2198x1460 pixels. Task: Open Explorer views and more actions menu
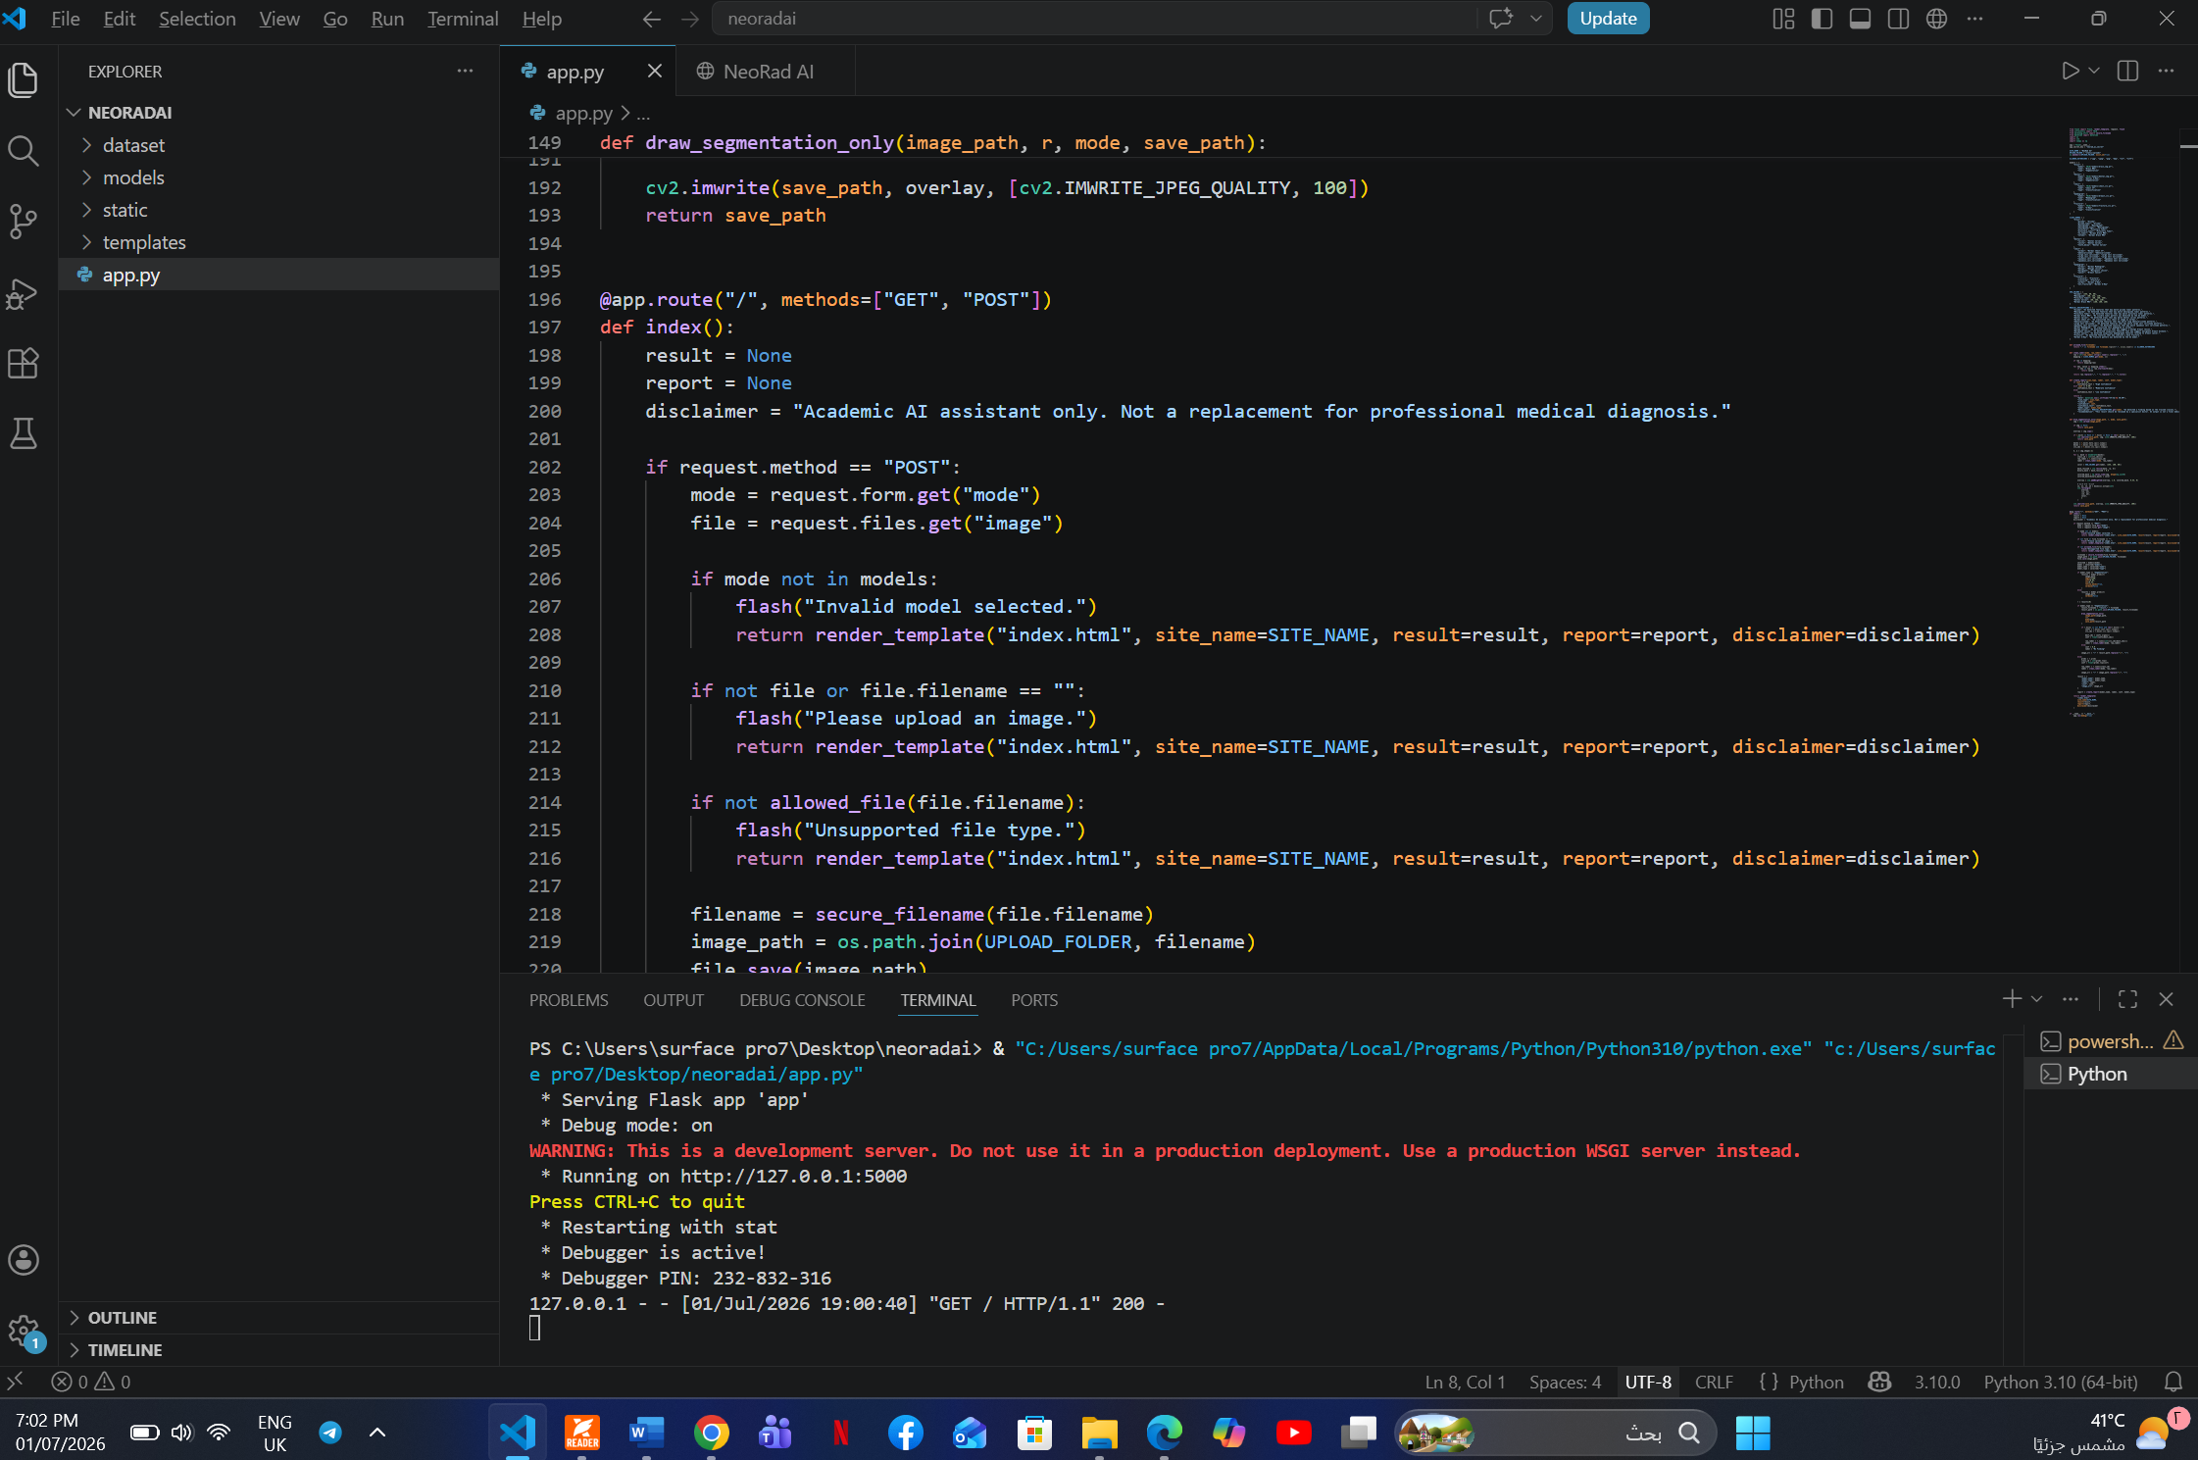click(x=465, y=71)
